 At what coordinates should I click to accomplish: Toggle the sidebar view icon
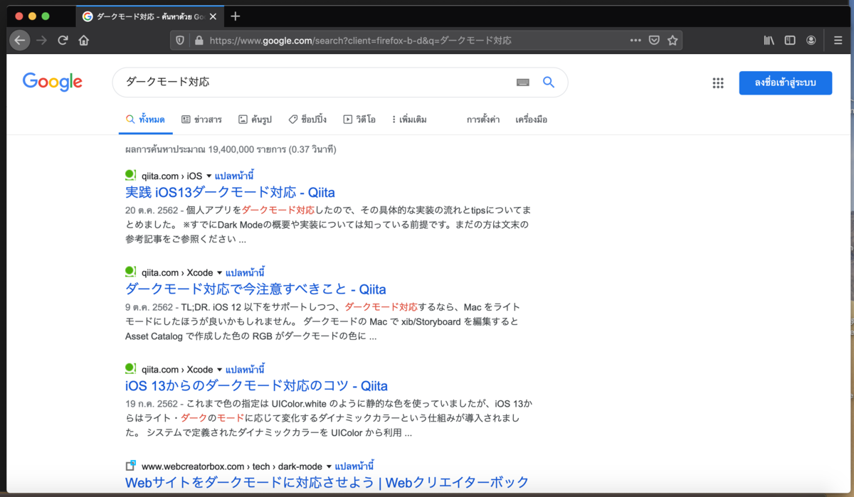(790, 41)
